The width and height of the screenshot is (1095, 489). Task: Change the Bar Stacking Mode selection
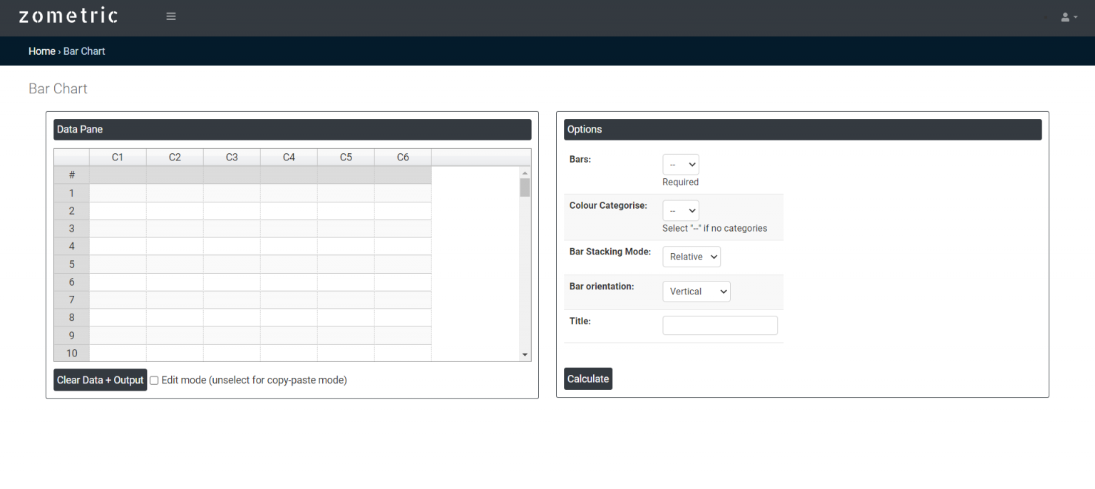(691, 256)
